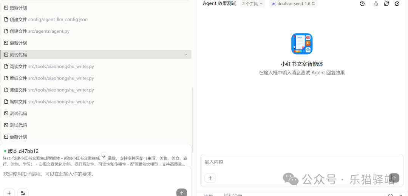This screenshot has width=408, height=196.
Task: Open the 版本 d47bb12 version card
Action: point(96,155)
